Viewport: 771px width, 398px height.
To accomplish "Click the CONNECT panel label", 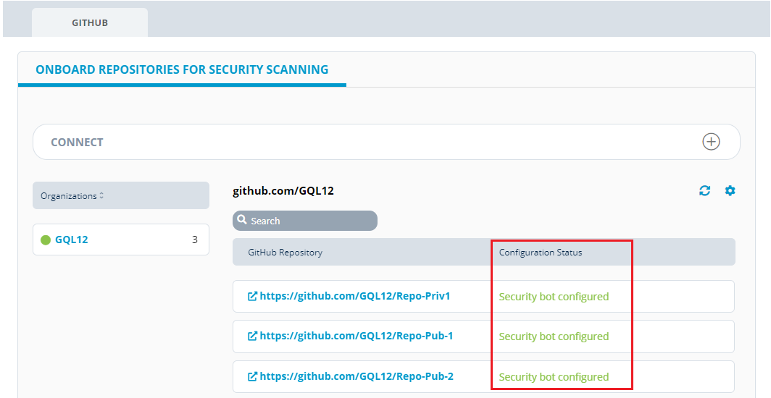I will [x=78, y=143].
